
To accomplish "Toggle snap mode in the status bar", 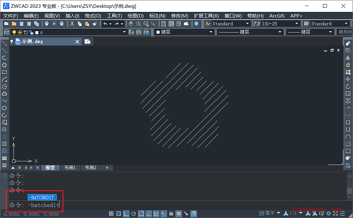I will tap(111, 213).
